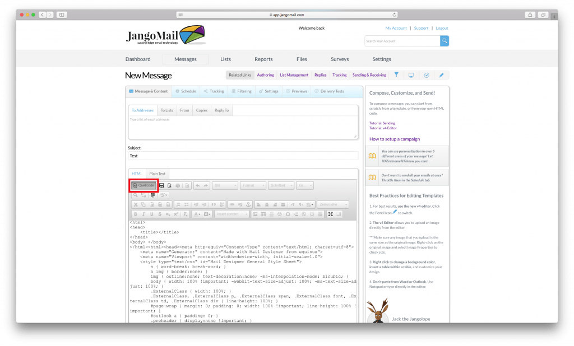
Task: Click the filter funnel icon
Action: [x=396, y=74]
